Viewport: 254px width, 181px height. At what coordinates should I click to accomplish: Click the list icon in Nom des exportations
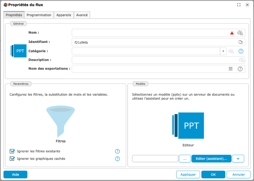coord(231,69)
